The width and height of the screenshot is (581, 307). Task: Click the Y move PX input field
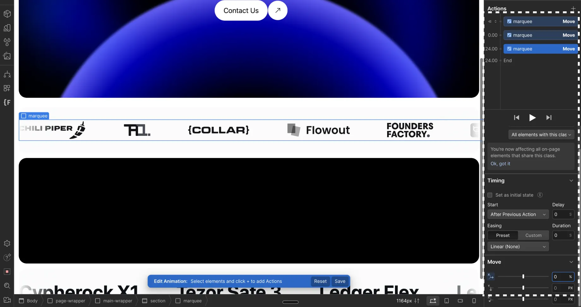(x=563, y=288)
